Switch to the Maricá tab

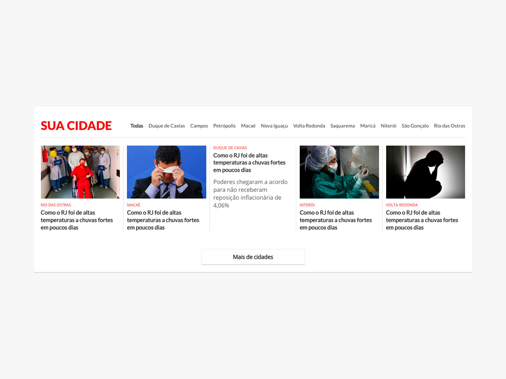[x=367, y=126]
